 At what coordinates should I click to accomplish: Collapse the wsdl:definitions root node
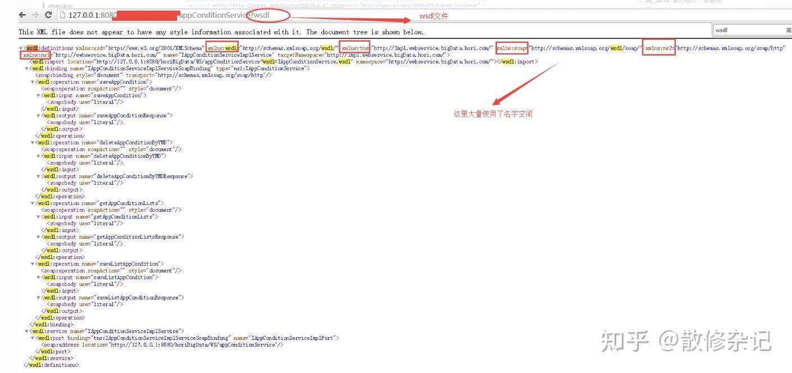click(21, 48)
